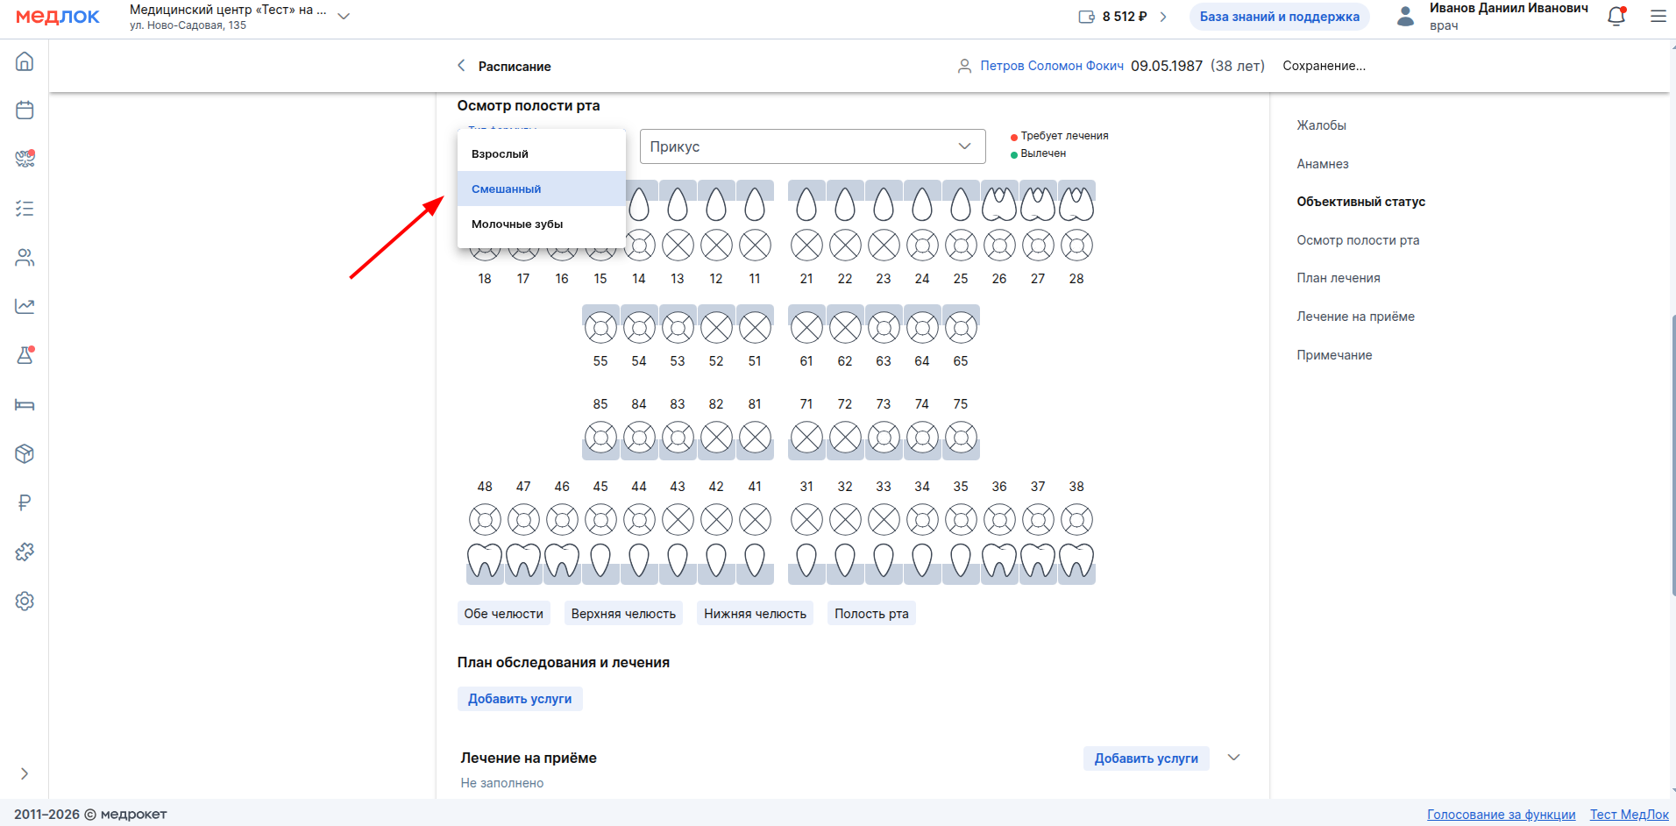Screen dimensions: 1676x826
Task: Open the calendar schedule icon
Action: (25, 110)
